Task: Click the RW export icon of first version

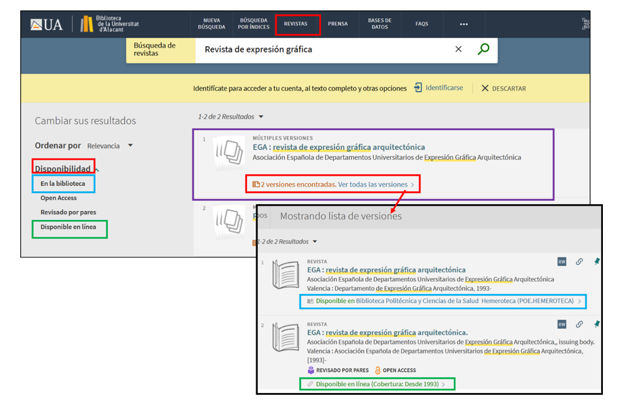Action: [x=562, y=262]
